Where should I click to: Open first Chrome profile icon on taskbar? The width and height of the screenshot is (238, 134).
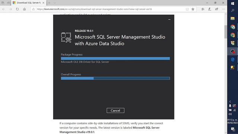tap(232, 27)
